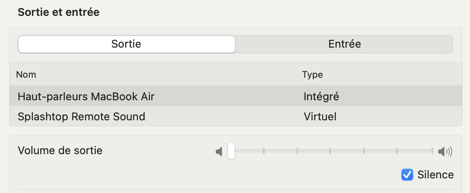The height and width of the screenshot is (193, 470).
Task: Switch to the Entrée tab
Action: [x=345, y=44]
